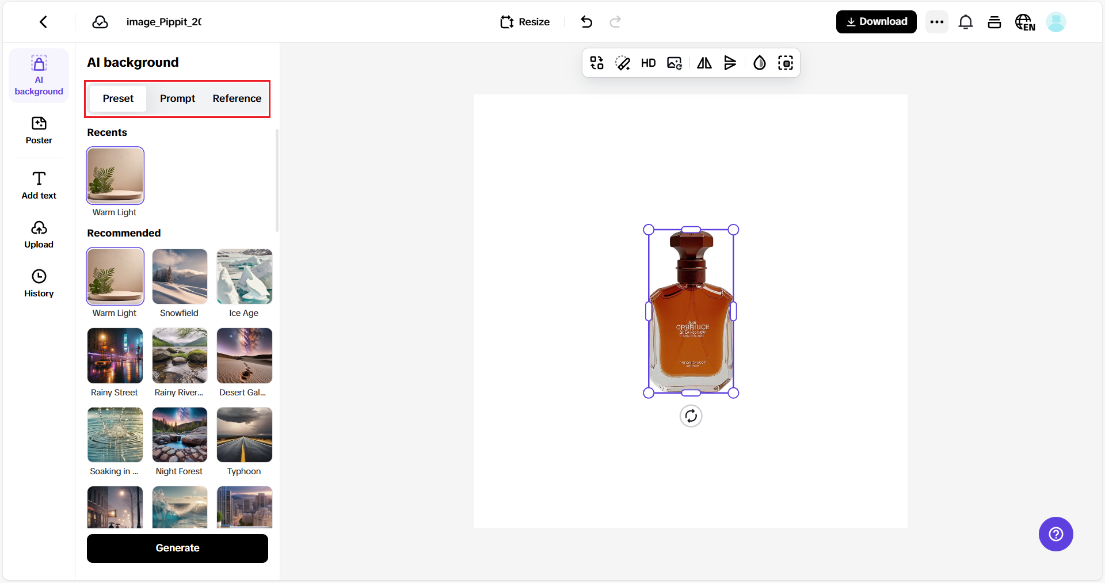Click the stacked layers icon beside the bell

point(995,22)
